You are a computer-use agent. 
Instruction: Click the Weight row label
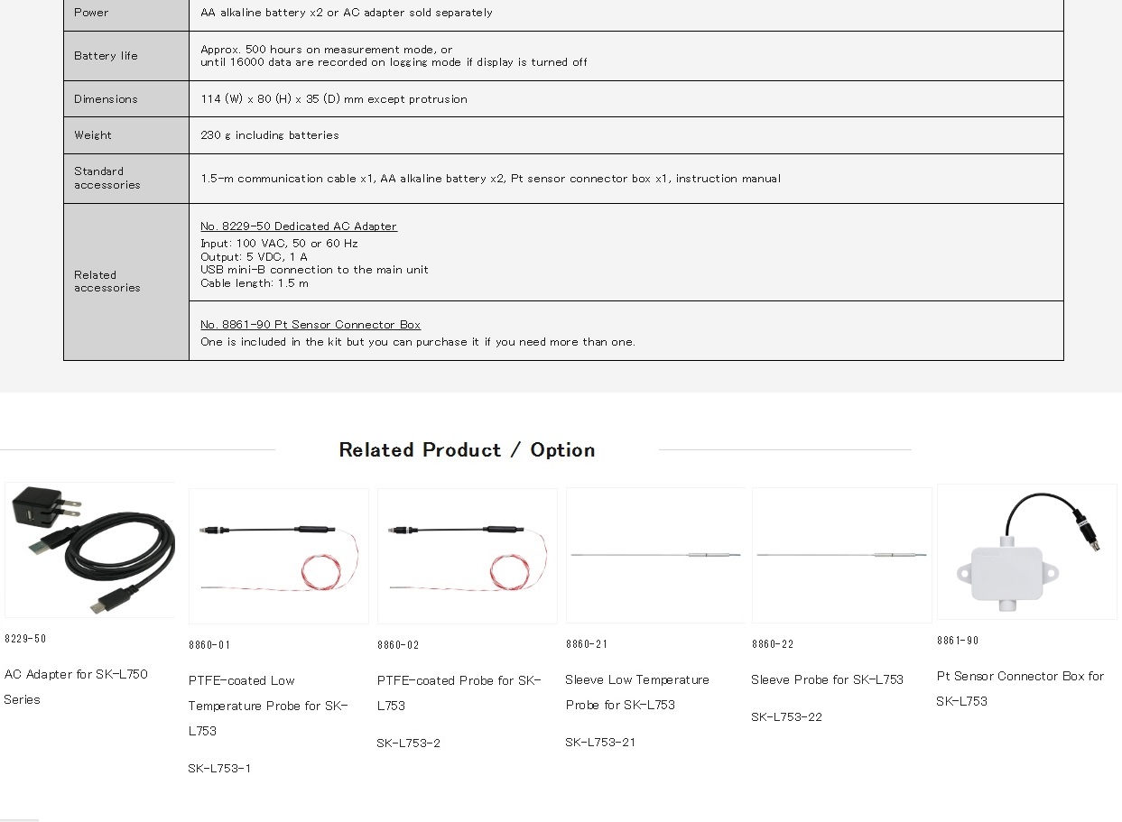[93, 135]
